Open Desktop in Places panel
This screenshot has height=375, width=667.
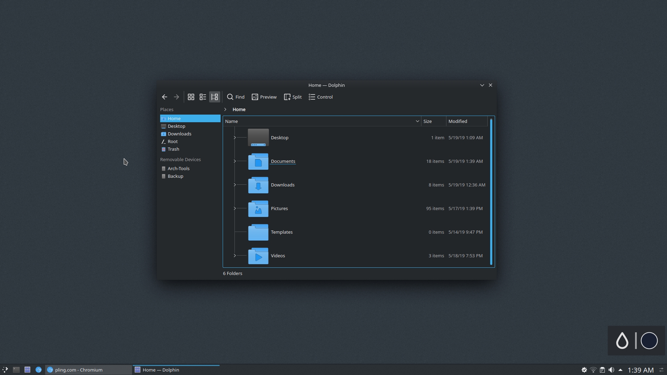pos(190,126)
